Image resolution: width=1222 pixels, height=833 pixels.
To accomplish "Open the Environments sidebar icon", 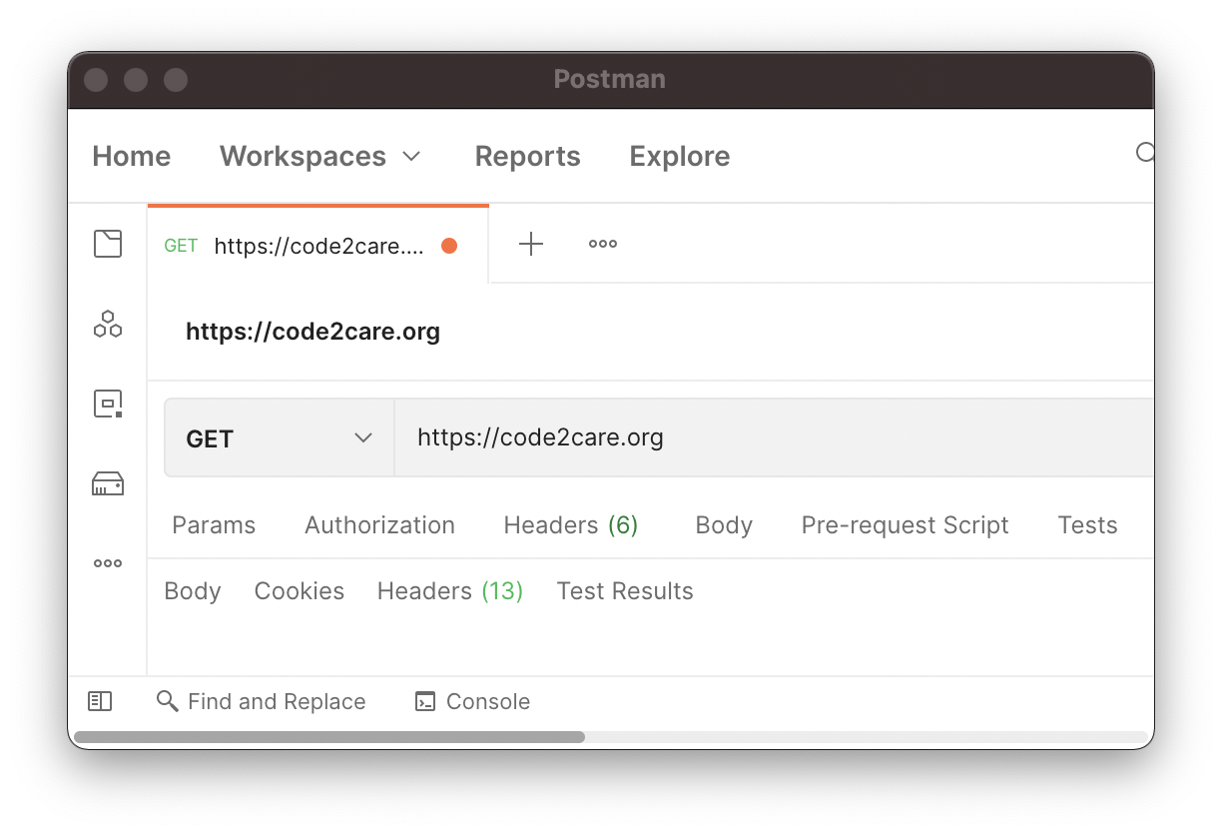I will point(108,404).
